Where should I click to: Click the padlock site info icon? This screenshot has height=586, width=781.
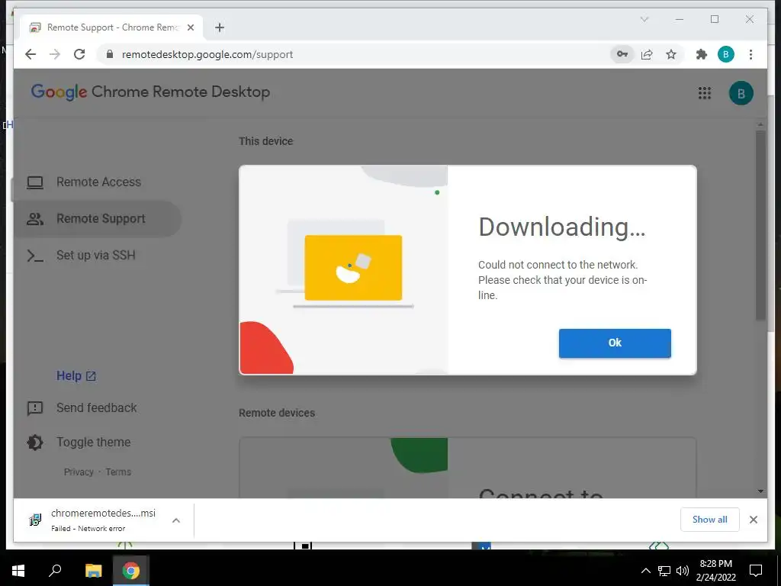110,54
